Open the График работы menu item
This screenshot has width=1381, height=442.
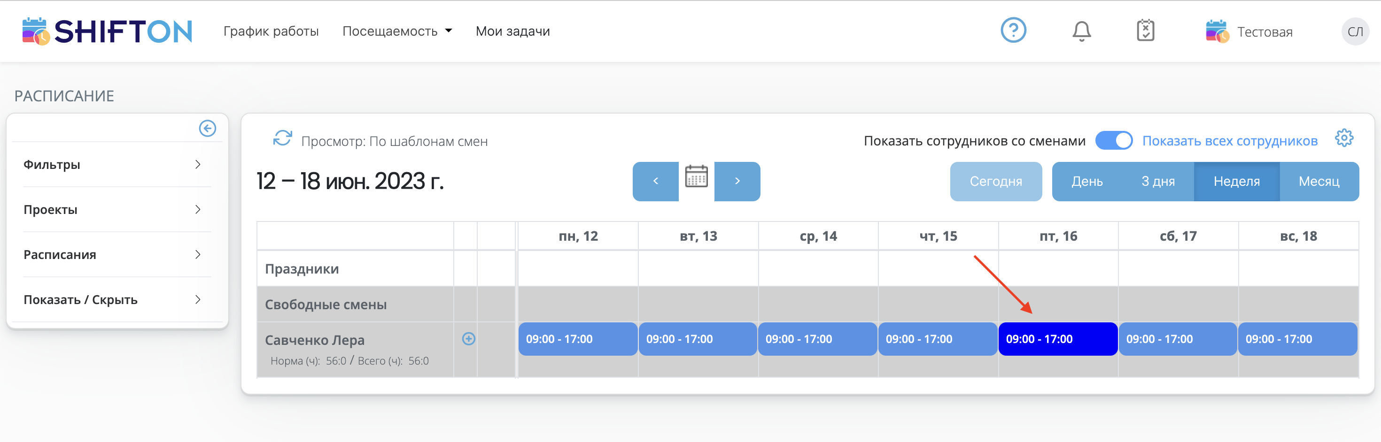[271, 31]
